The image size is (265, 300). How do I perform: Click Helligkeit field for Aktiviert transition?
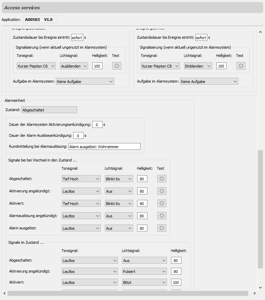click(142, 204)
